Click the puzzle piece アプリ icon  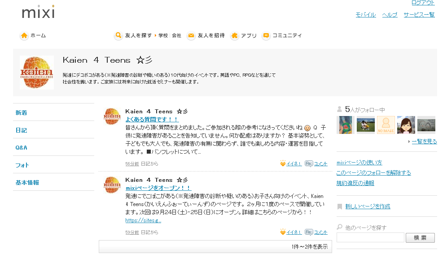tap(234, 35)
